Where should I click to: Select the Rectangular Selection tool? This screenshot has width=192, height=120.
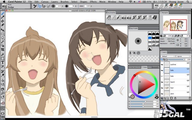coord(3,34)
